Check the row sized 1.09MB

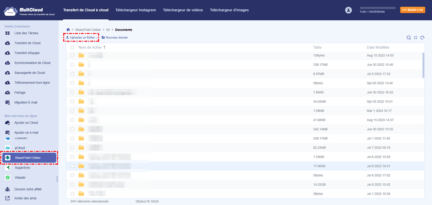(x=72, y=111)
